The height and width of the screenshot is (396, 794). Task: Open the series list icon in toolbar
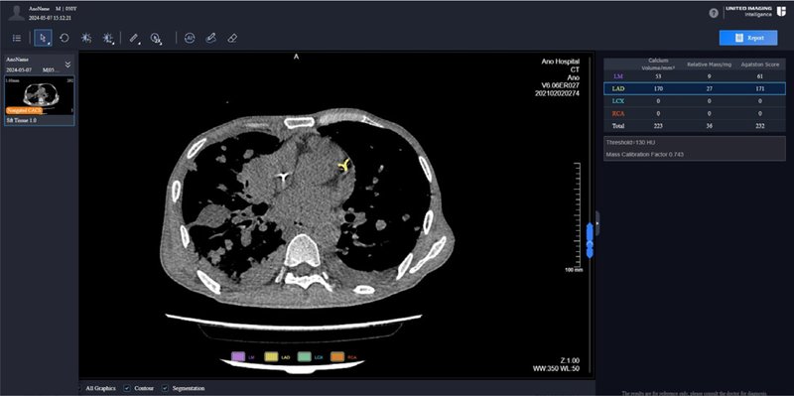tap(17, 38)
